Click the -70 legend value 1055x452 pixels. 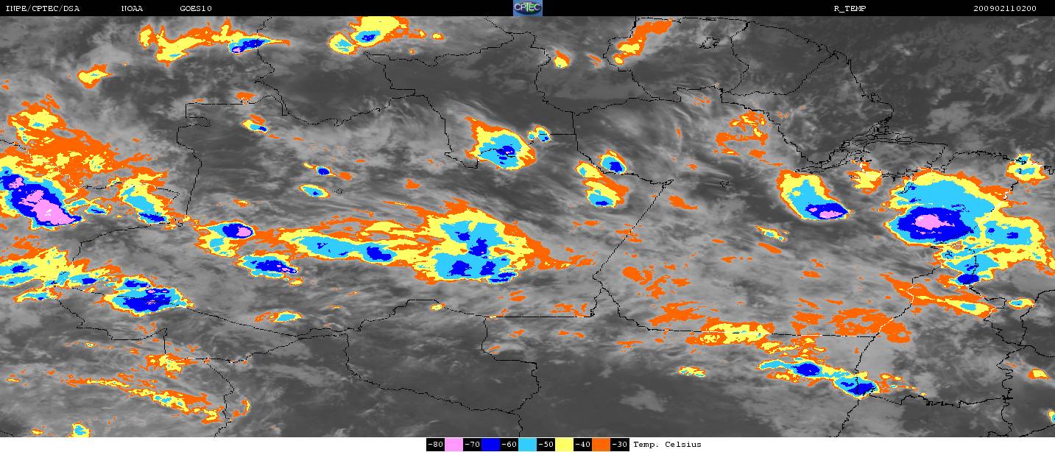472,445
